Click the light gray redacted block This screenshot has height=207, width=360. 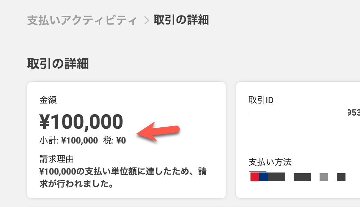pyautogui.click(x=324, y=177)
